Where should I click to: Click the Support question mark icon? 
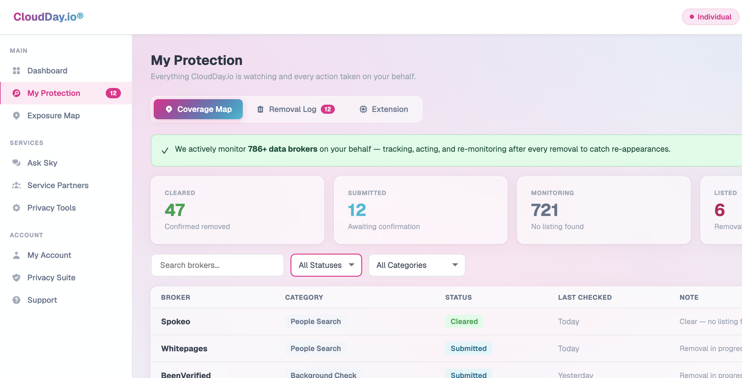[16, 300]
